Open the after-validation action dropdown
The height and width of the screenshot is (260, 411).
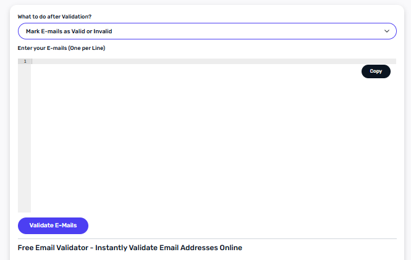[x=207, y=31]
